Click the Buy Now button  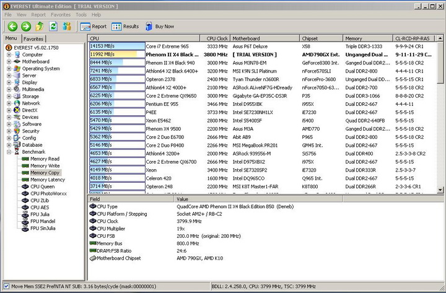coord(160,27)
